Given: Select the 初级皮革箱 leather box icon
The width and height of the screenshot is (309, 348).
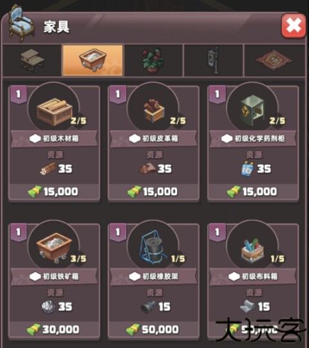Looking at the screenshot, I should coord(154,111).
